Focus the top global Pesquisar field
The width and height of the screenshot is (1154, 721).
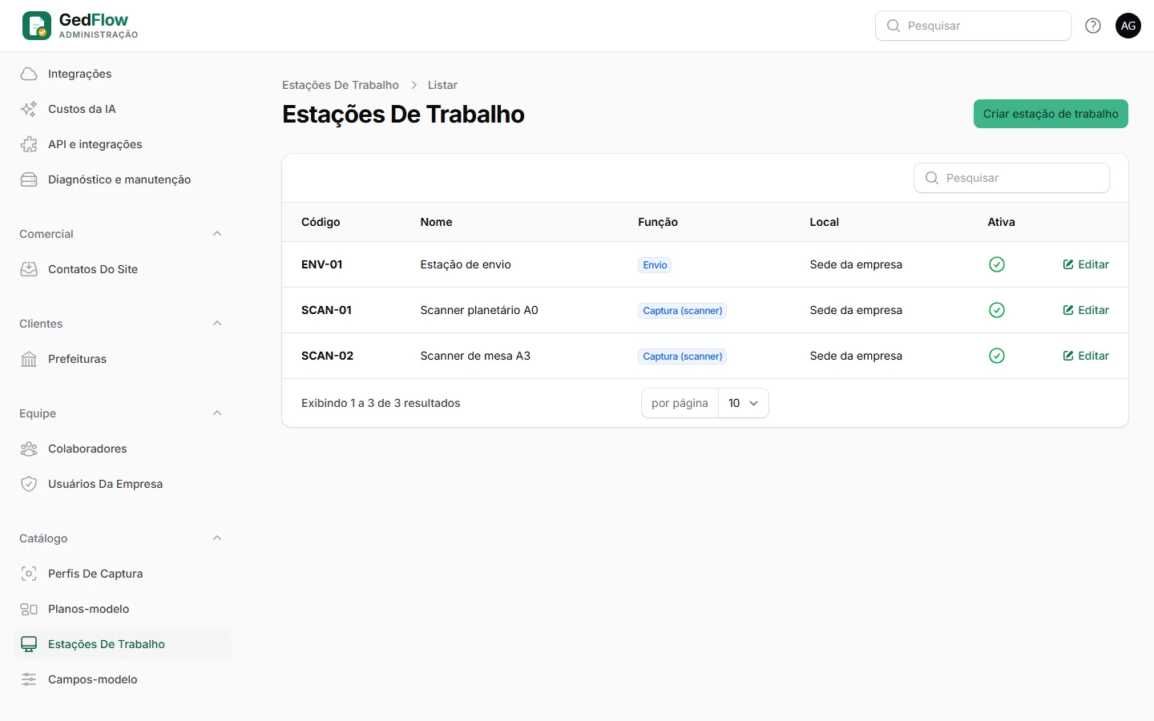point(973,26)
